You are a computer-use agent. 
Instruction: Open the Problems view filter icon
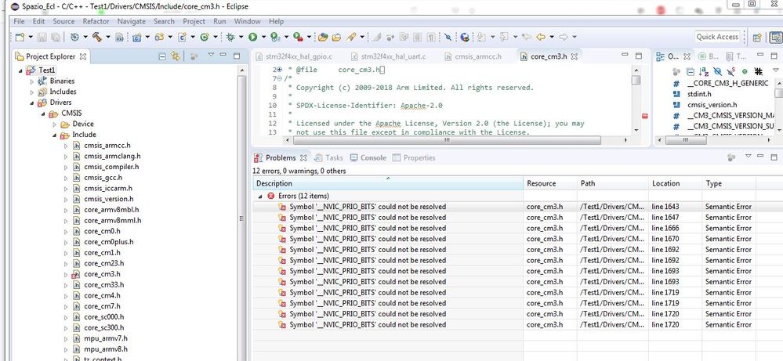pyautogui.click(x=732, y=157)
